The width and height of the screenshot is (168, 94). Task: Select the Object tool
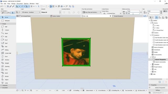coord(8,80)
